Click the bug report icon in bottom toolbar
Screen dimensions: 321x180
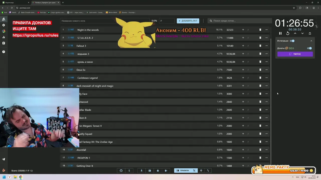158,170
